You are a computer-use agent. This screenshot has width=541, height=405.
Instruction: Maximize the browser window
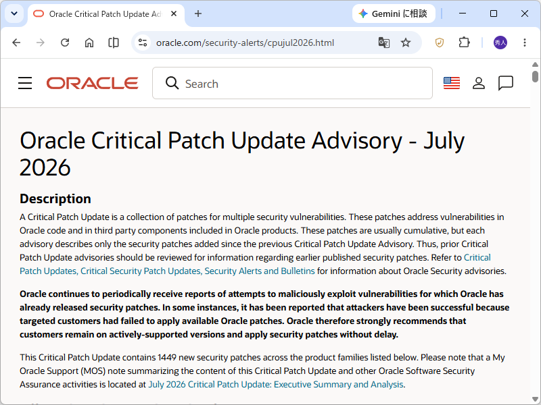[494, 13]
